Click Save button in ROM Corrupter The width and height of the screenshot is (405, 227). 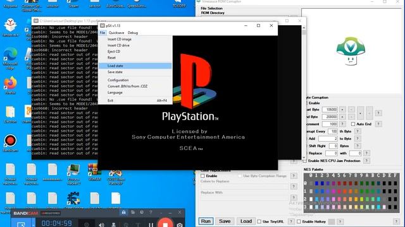(225, 221)
